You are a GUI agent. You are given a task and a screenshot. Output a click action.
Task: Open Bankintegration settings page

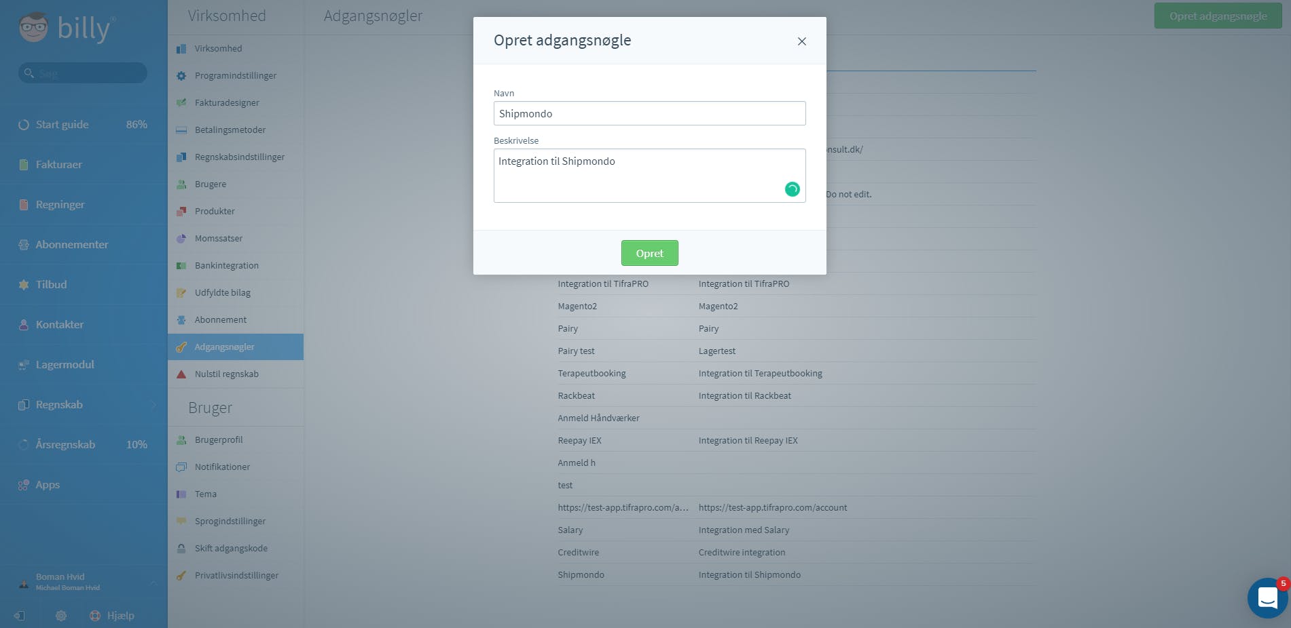[x=236, y=266]
